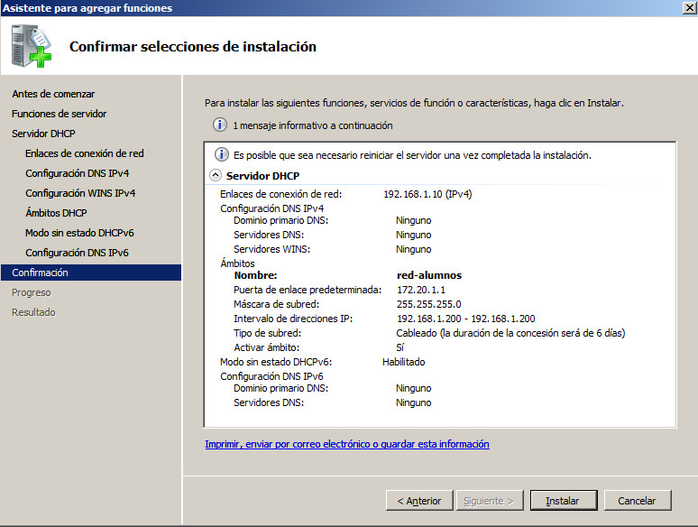Viewport: 698px width, 527px height.
Task: Open 'Modo sin estado DHCPv6' page
Action: (81, 233)
